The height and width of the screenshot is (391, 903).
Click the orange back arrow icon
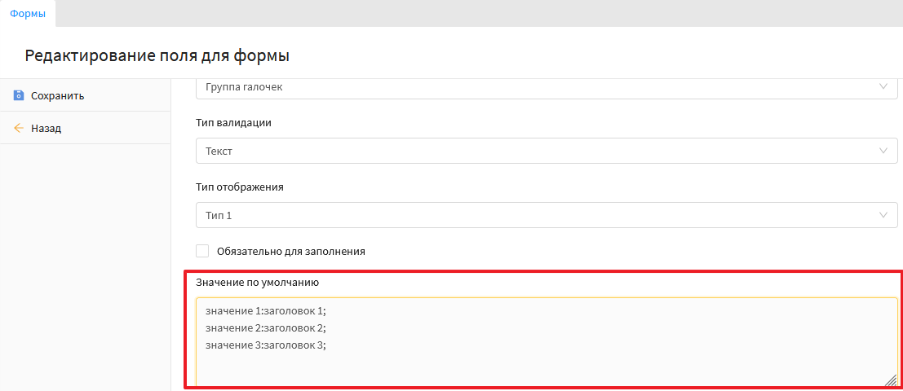coord(19,128)
